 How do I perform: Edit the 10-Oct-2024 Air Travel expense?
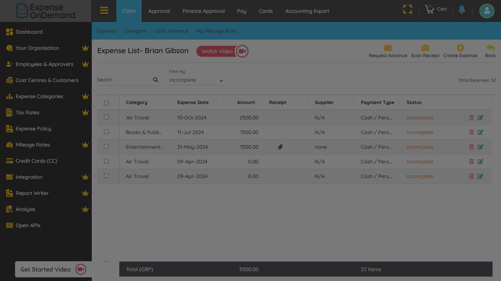coord(480,118)
